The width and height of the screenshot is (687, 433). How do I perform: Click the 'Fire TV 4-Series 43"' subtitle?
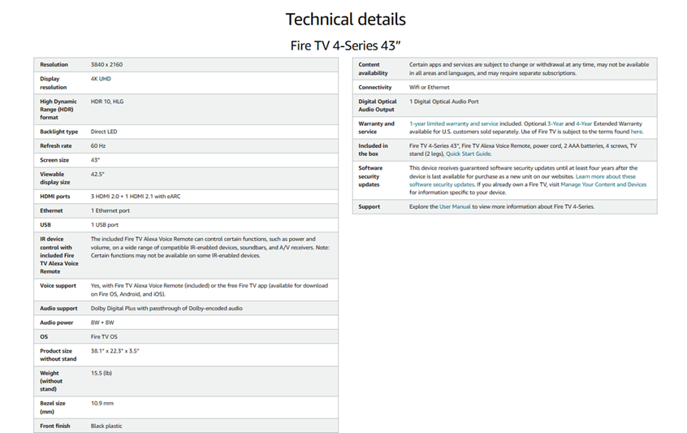[x=345, y=45]
